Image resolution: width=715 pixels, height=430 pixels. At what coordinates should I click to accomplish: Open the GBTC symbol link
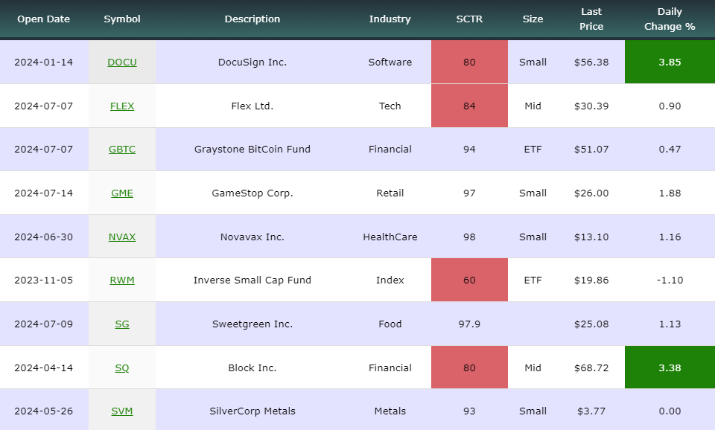[x=121, y=149]
